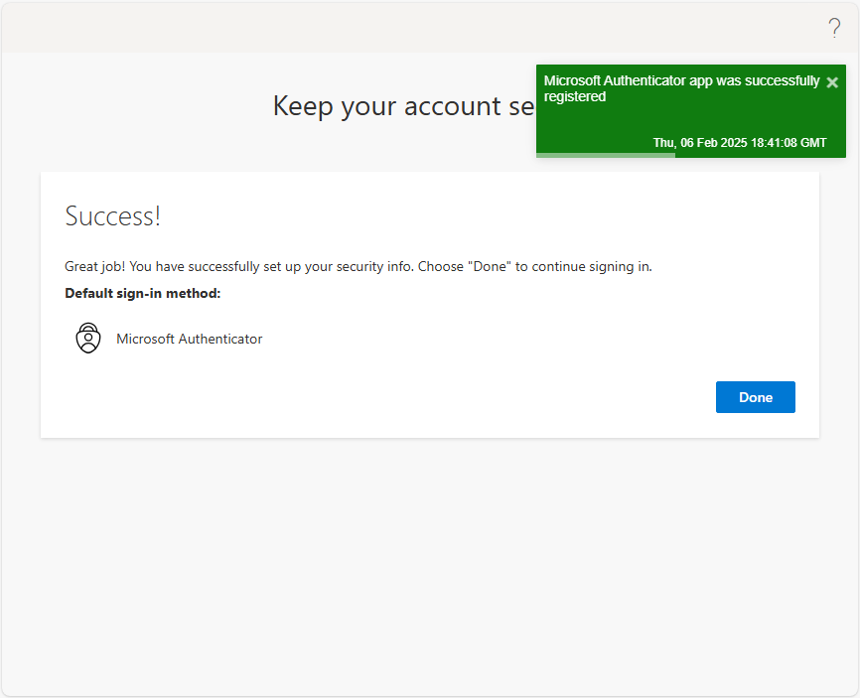
Task: Open help via question mark icon
Action: [x=834, y=28]
